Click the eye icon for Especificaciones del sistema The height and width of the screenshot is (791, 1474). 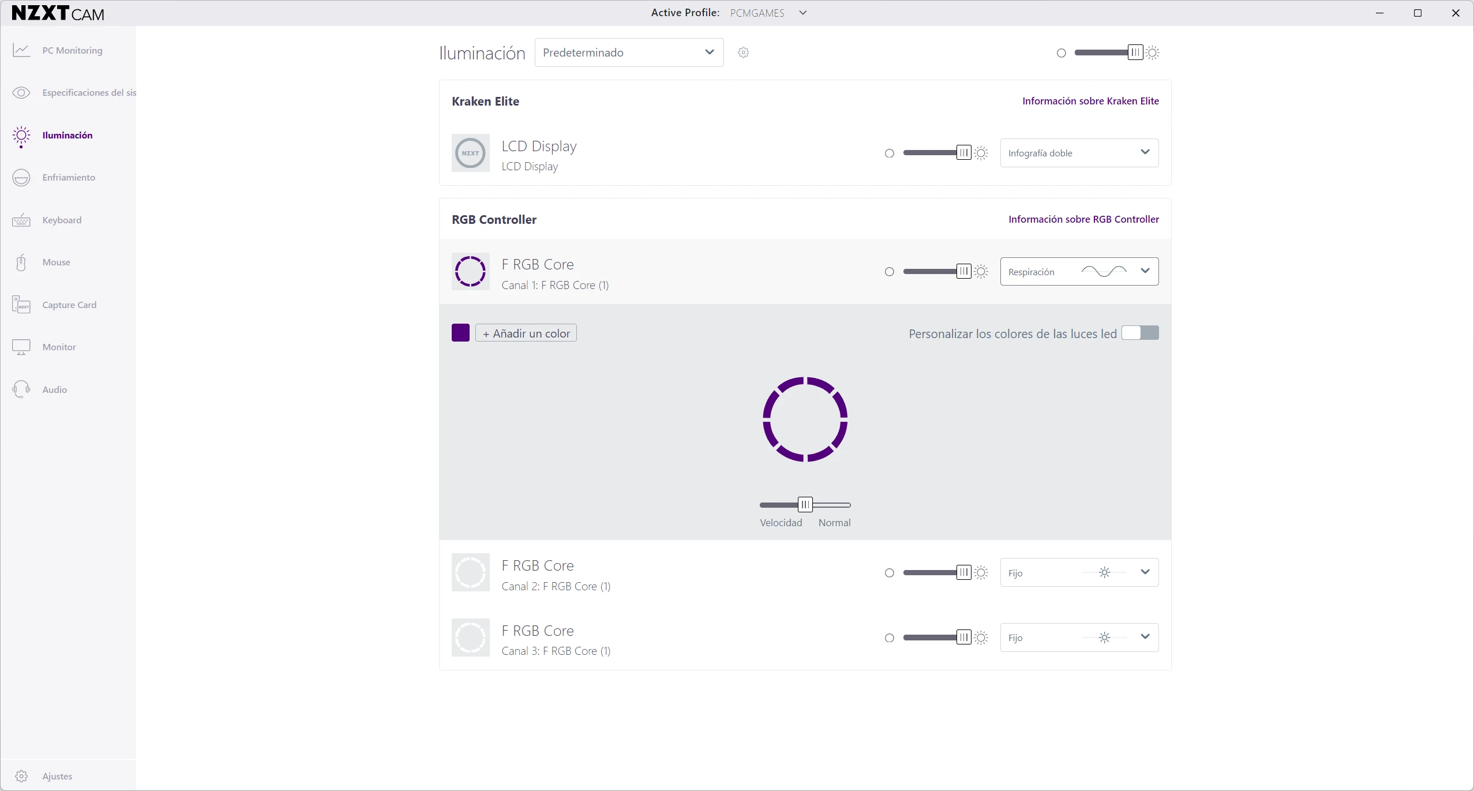pyautogui.click(x=21, y=93)
